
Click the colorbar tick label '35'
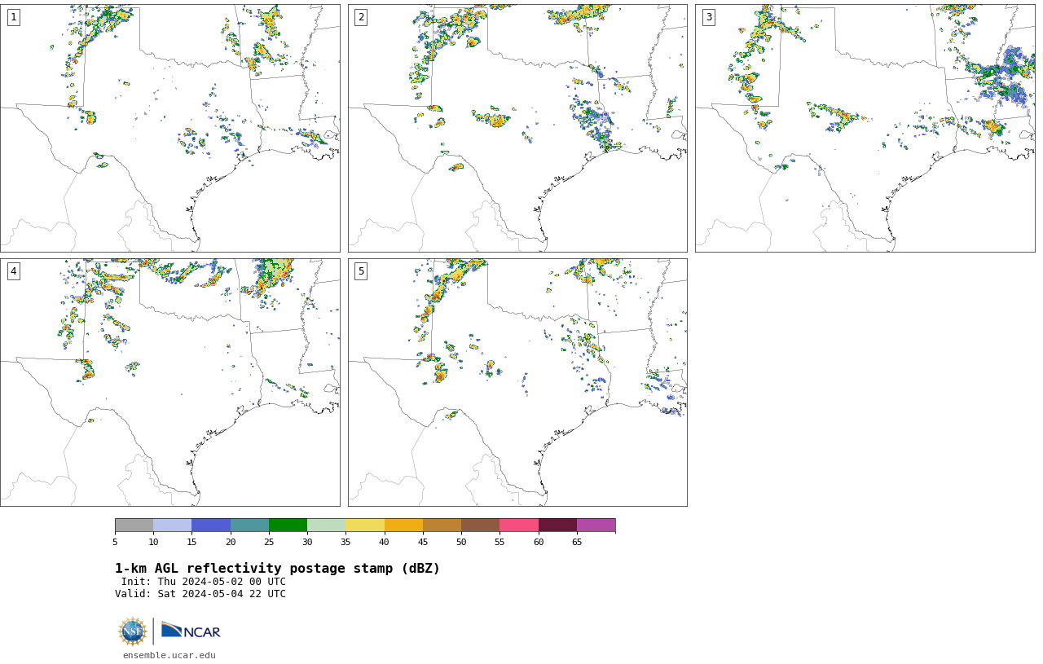[345, 542]
